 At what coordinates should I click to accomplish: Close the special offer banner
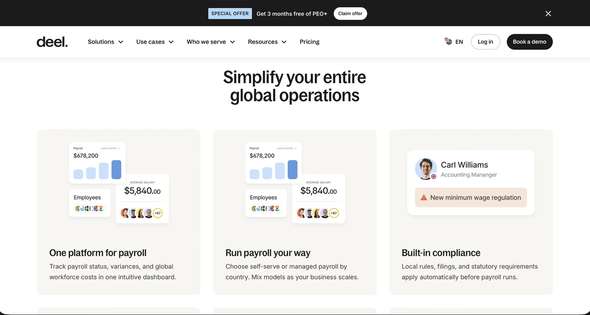548,13
